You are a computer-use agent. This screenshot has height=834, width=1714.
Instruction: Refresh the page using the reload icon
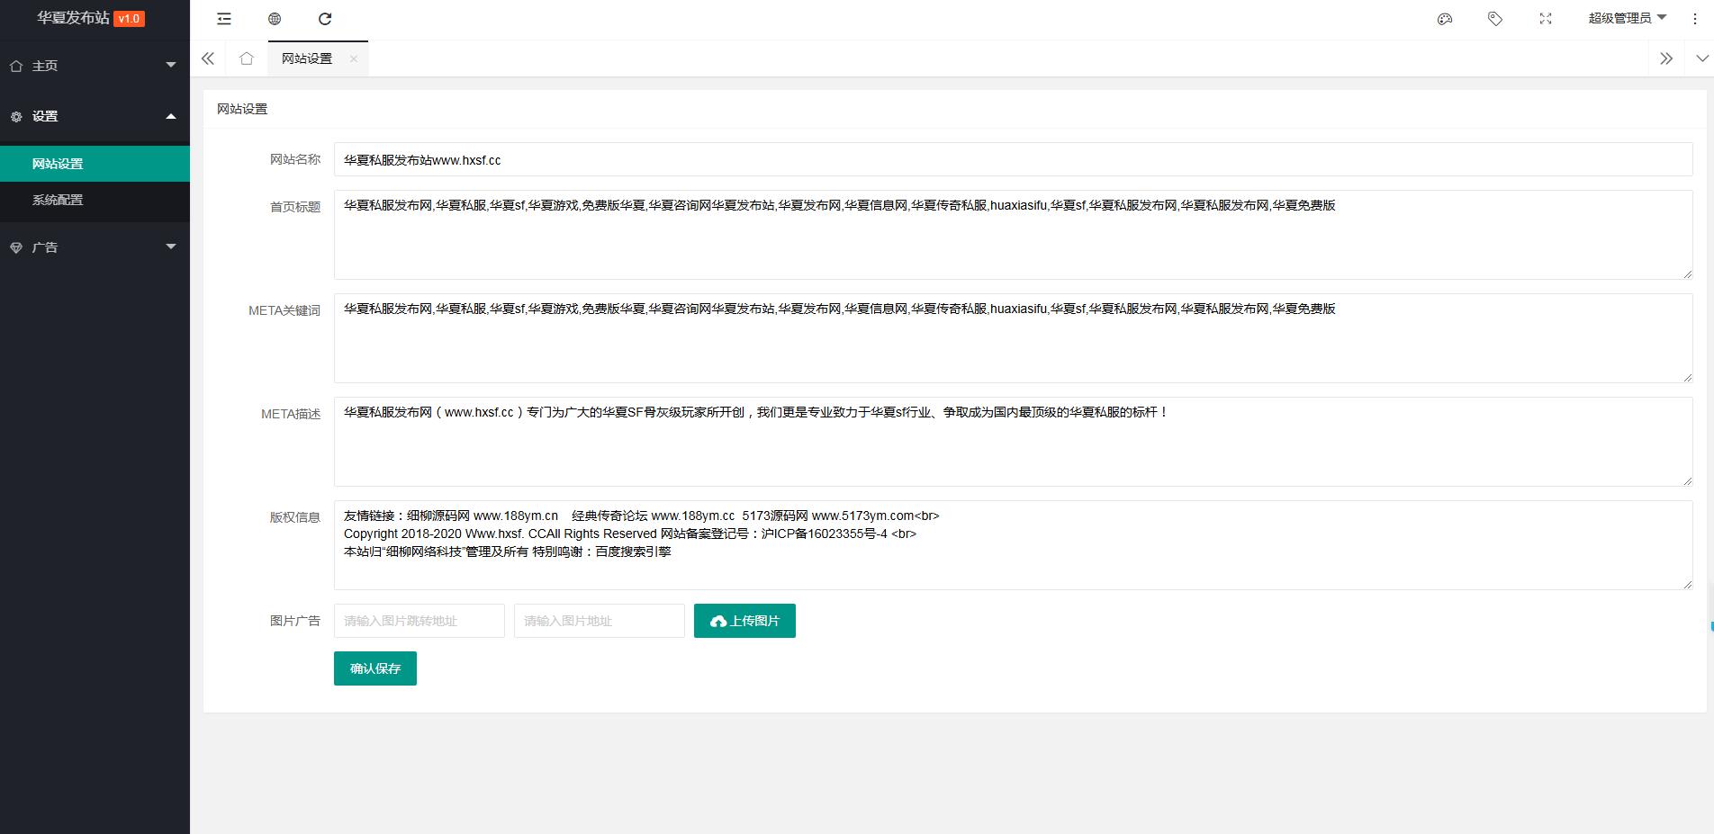click(325, 18)
